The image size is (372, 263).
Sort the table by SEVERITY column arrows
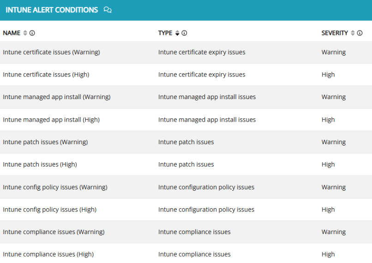(353, 33)
